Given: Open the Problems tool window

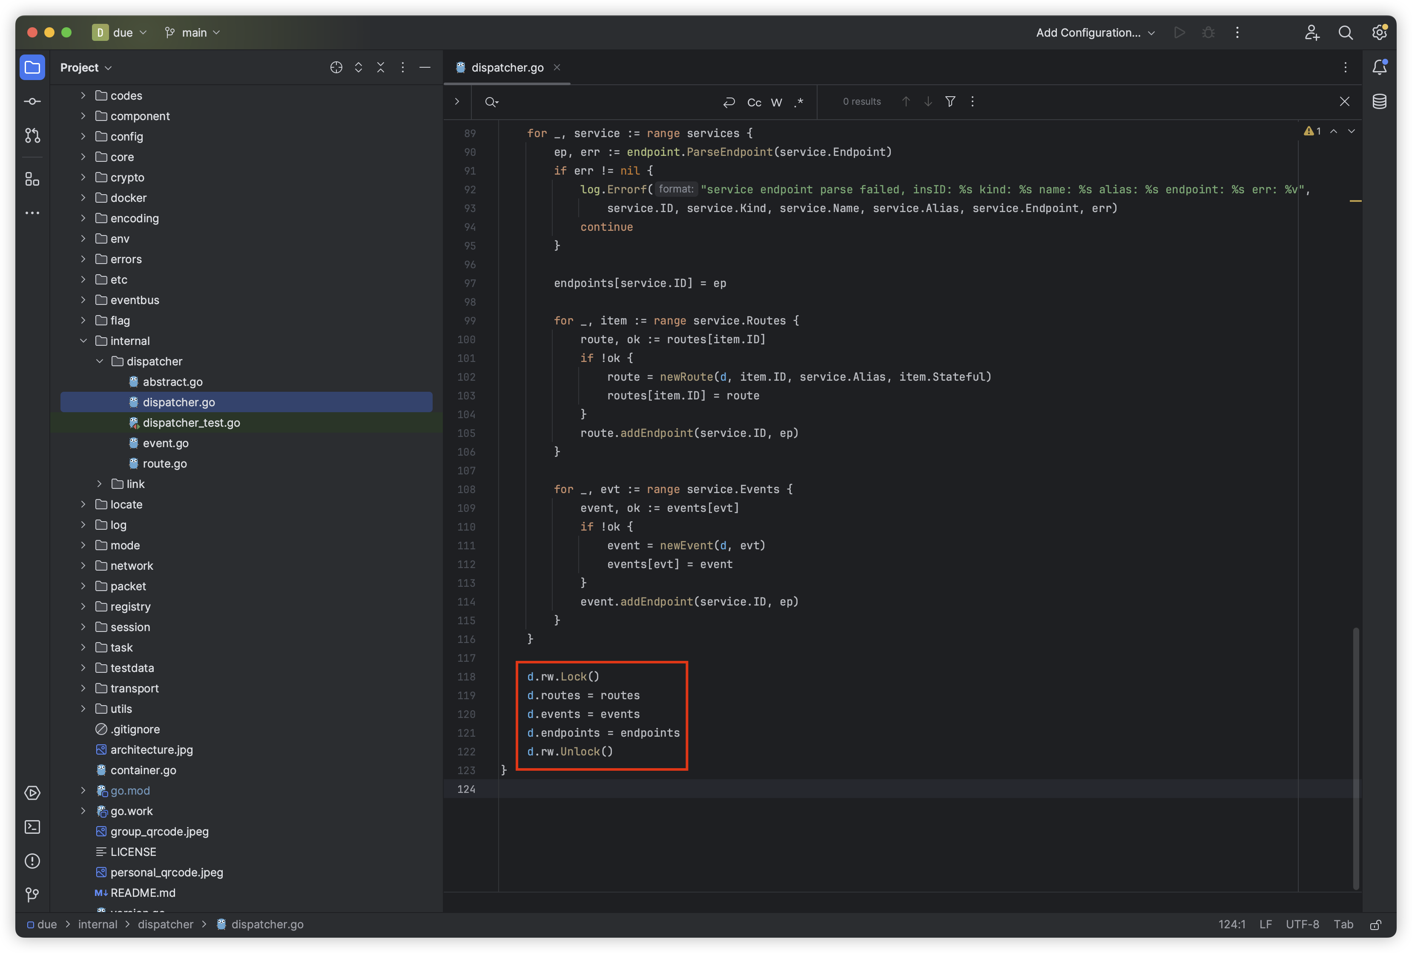Looking at the screenshot, I should [32, 861].
